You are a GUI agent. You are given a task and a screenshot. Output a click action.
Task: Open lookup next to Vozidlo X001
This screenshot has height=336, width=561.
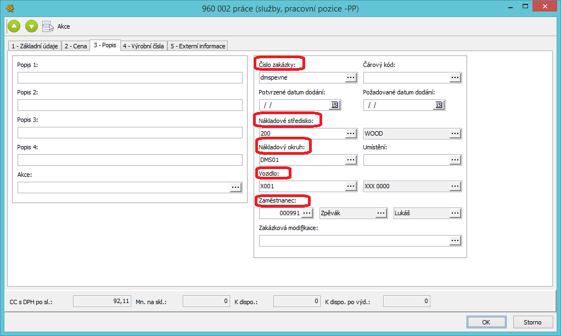[x=351, y=186]
